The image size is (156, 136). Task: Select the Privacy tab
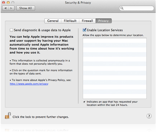pyautogui.click(x=104, y=21)
